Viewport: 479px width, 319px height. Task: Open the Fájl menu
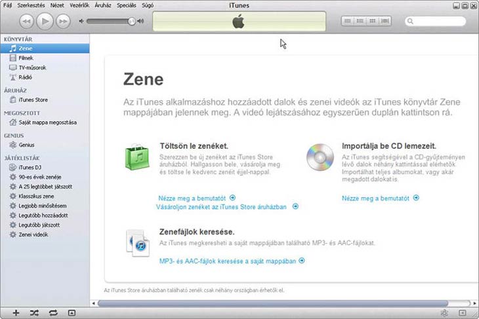8,5
